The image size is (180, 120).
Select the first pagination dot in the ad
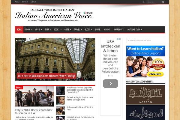coord(109,76)
